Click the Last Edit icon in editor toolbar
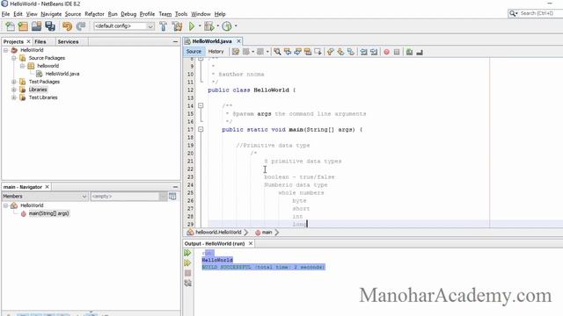The height and width of the screenshot is (316, 563). [x=236, y=52]
